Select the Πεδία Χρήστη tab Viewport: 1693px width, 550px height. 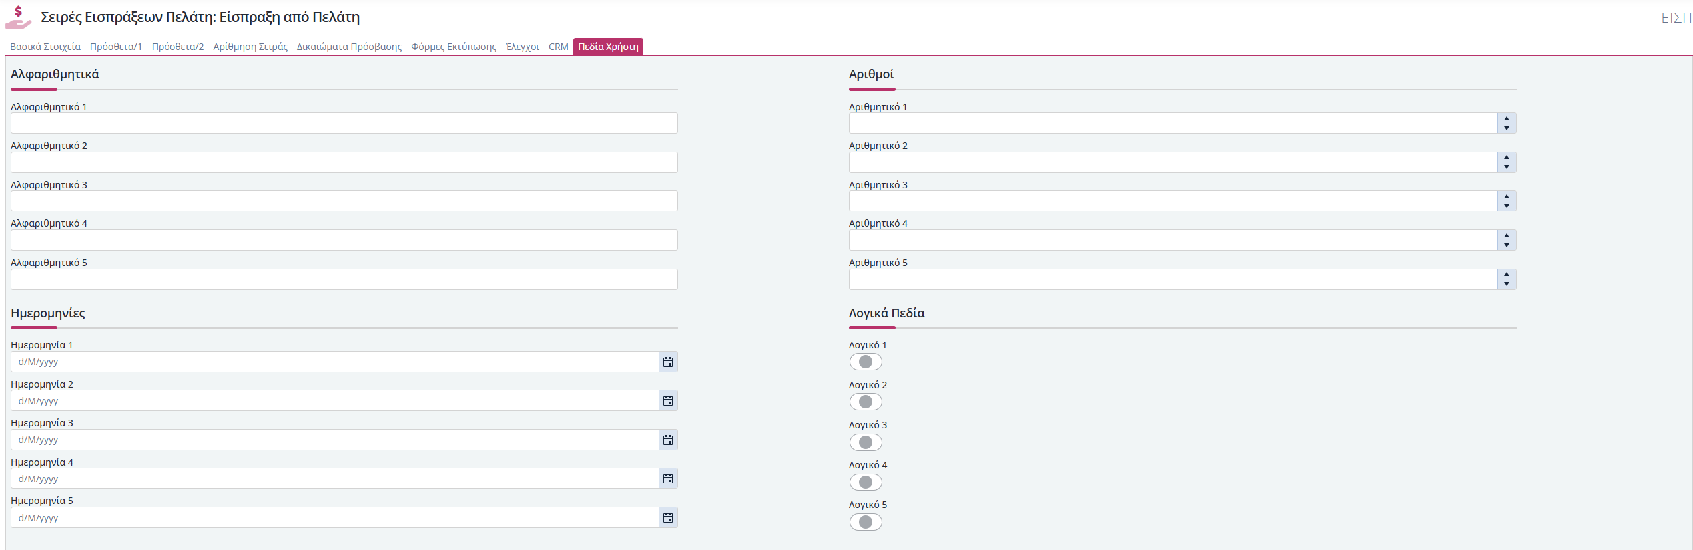point(608,47)
